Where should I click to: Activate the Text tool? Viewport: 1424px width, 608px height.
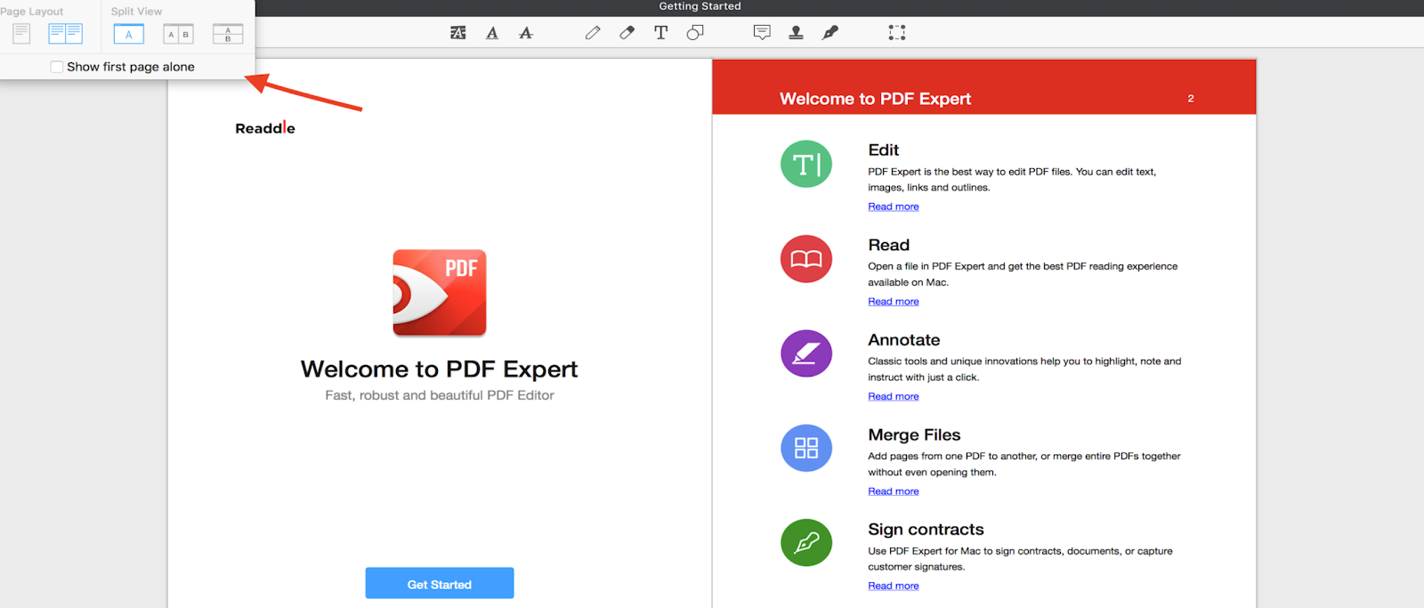tap(660, 33)
